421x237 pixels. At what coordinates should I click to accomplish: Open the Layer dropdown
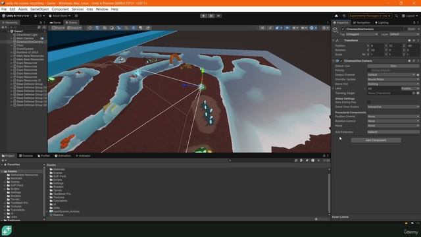point(404,34)
